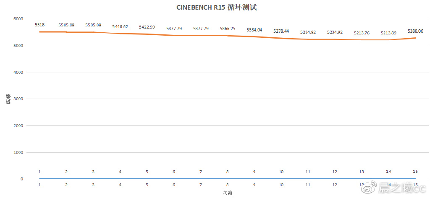Select the 5334.04 data label
This screenshot has height=198, width=430.
(x=254, y=29)
